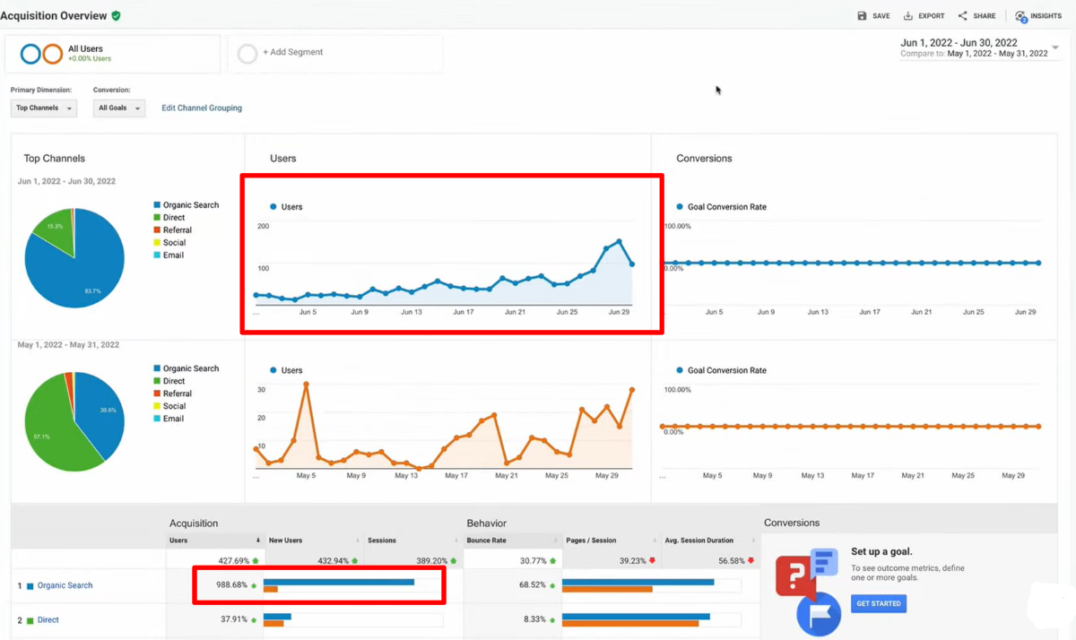Click the 37.91% Direct users value
The height and width of the screenshot is (640, 1076).
click(x=235, y=619)
